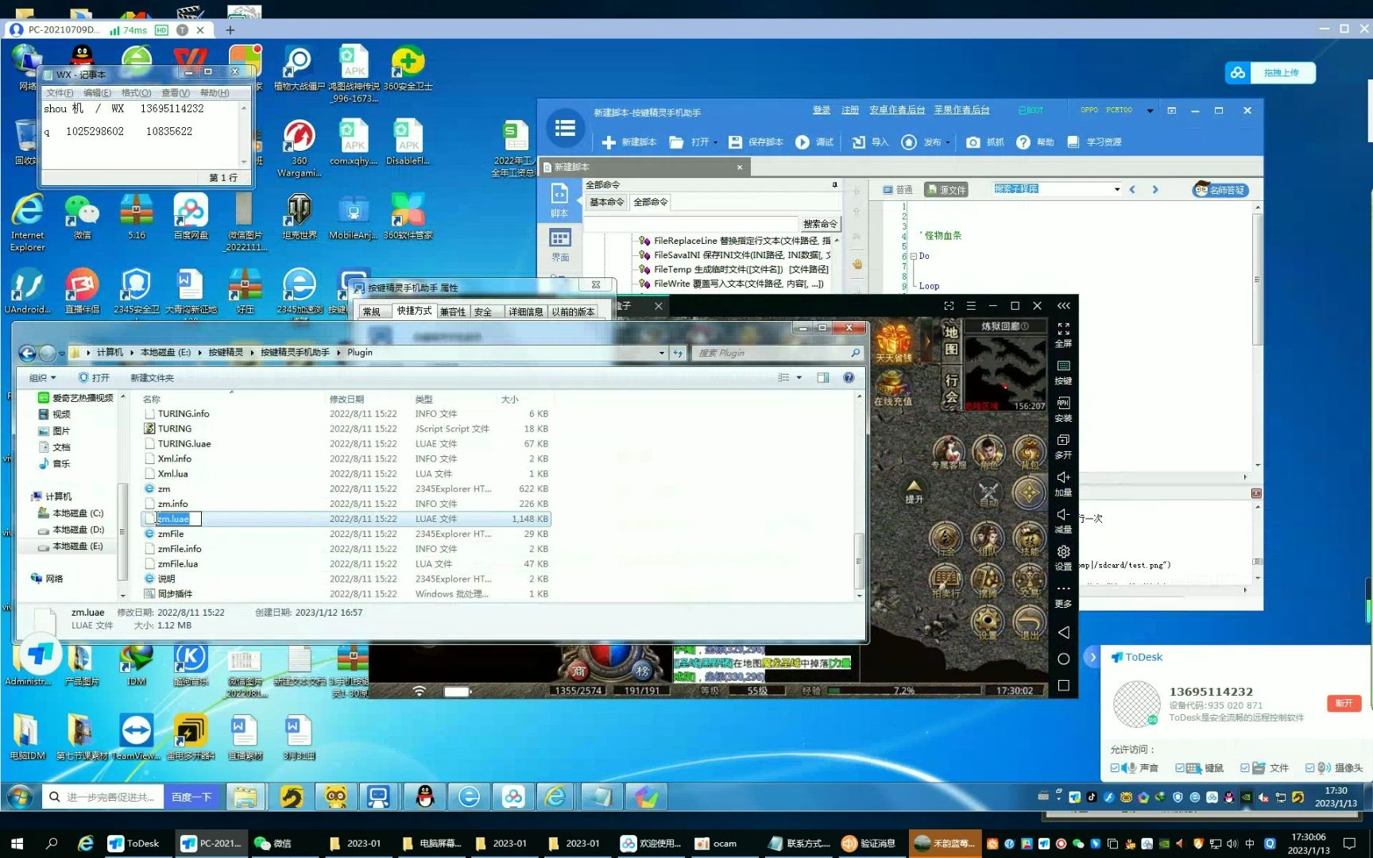The width and height of the screenshot is (1373, 858).
Task: Select the 快捷方式 properties tab
Action: click(x=414, y=311)
